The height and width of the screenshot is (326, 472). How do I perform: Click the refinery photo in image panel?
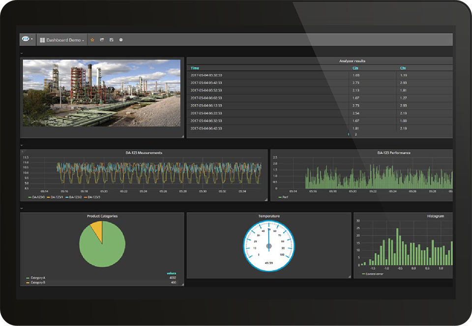tap(102, 93)
